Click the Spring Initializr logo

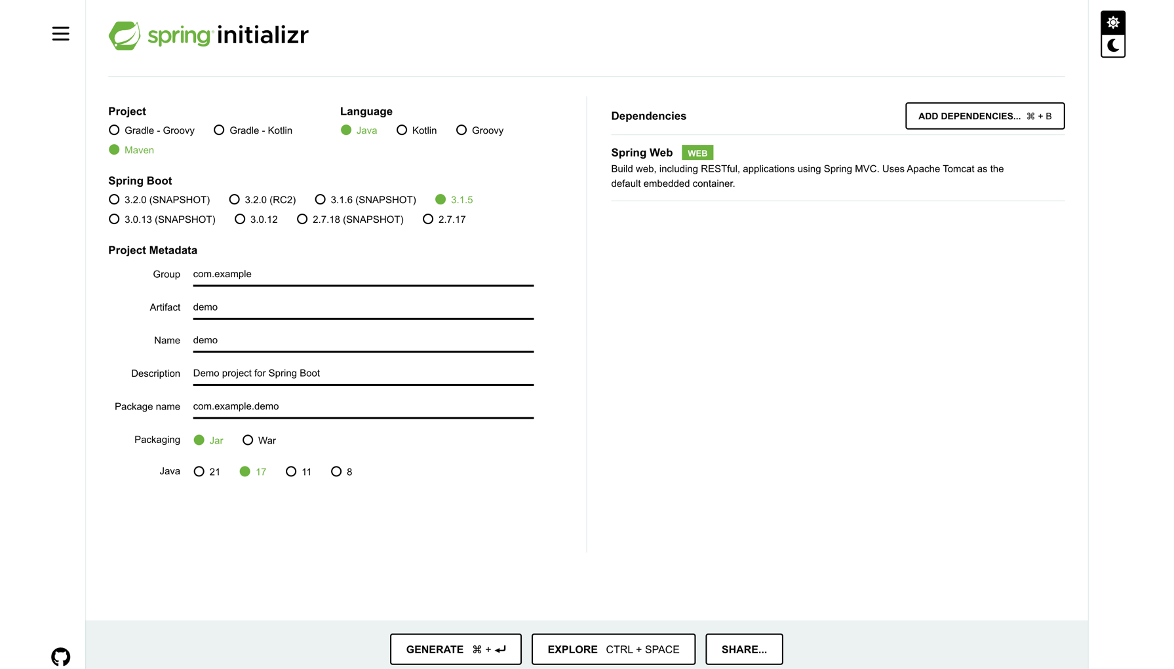tap(208, 35)
